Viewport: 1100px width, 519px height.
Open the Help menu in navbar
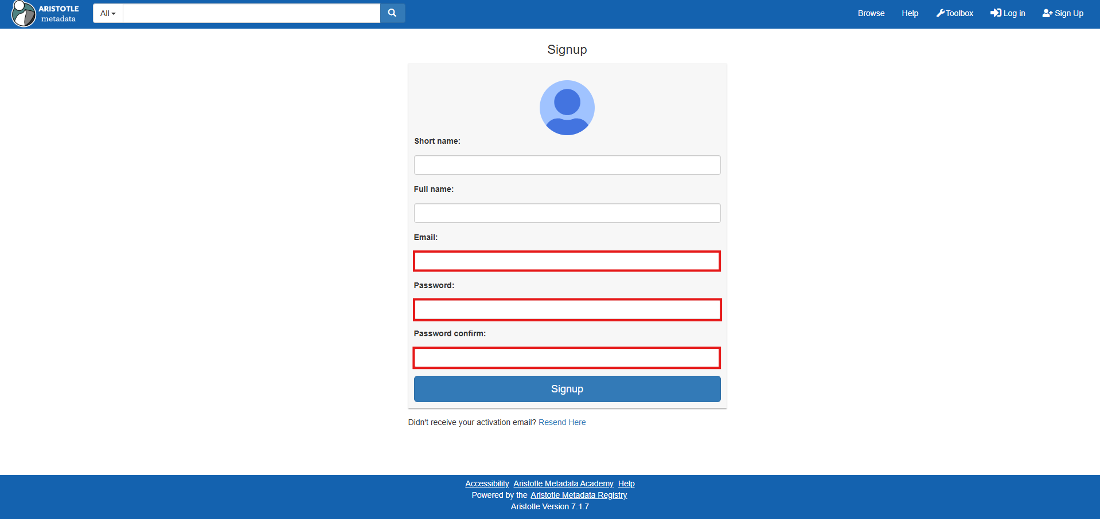click(910, 13)
